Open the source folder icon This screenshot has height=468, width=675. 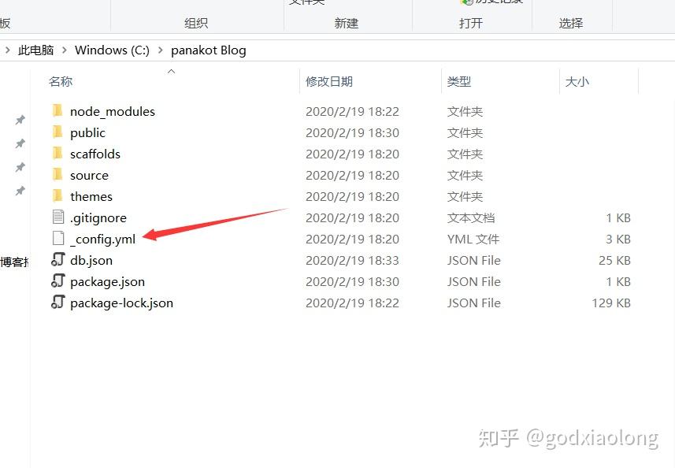click(x=57, y=175)
